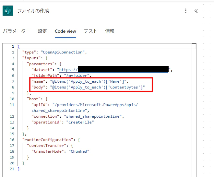Image resolution: width=214 pixels, height=177 pixels.
Task: Click the "inputs" code line
Action: click(35, 58)
